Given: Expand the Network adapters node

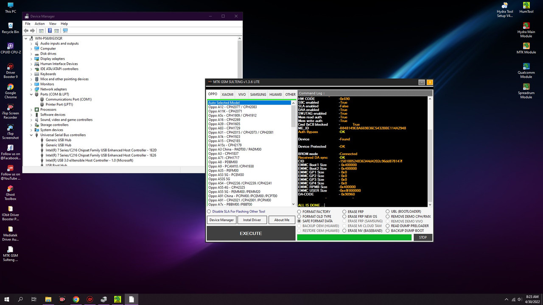Looking at the screenshot, I should click(31, 89).
